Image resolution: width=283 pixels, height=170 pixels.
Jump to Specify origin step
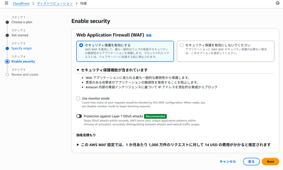coord(22,48)
